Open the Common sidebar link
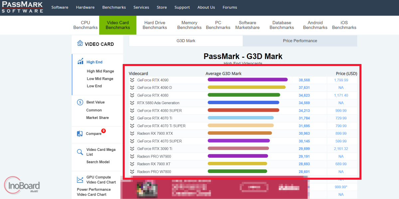The image size is (399, 199). [94, 110]
